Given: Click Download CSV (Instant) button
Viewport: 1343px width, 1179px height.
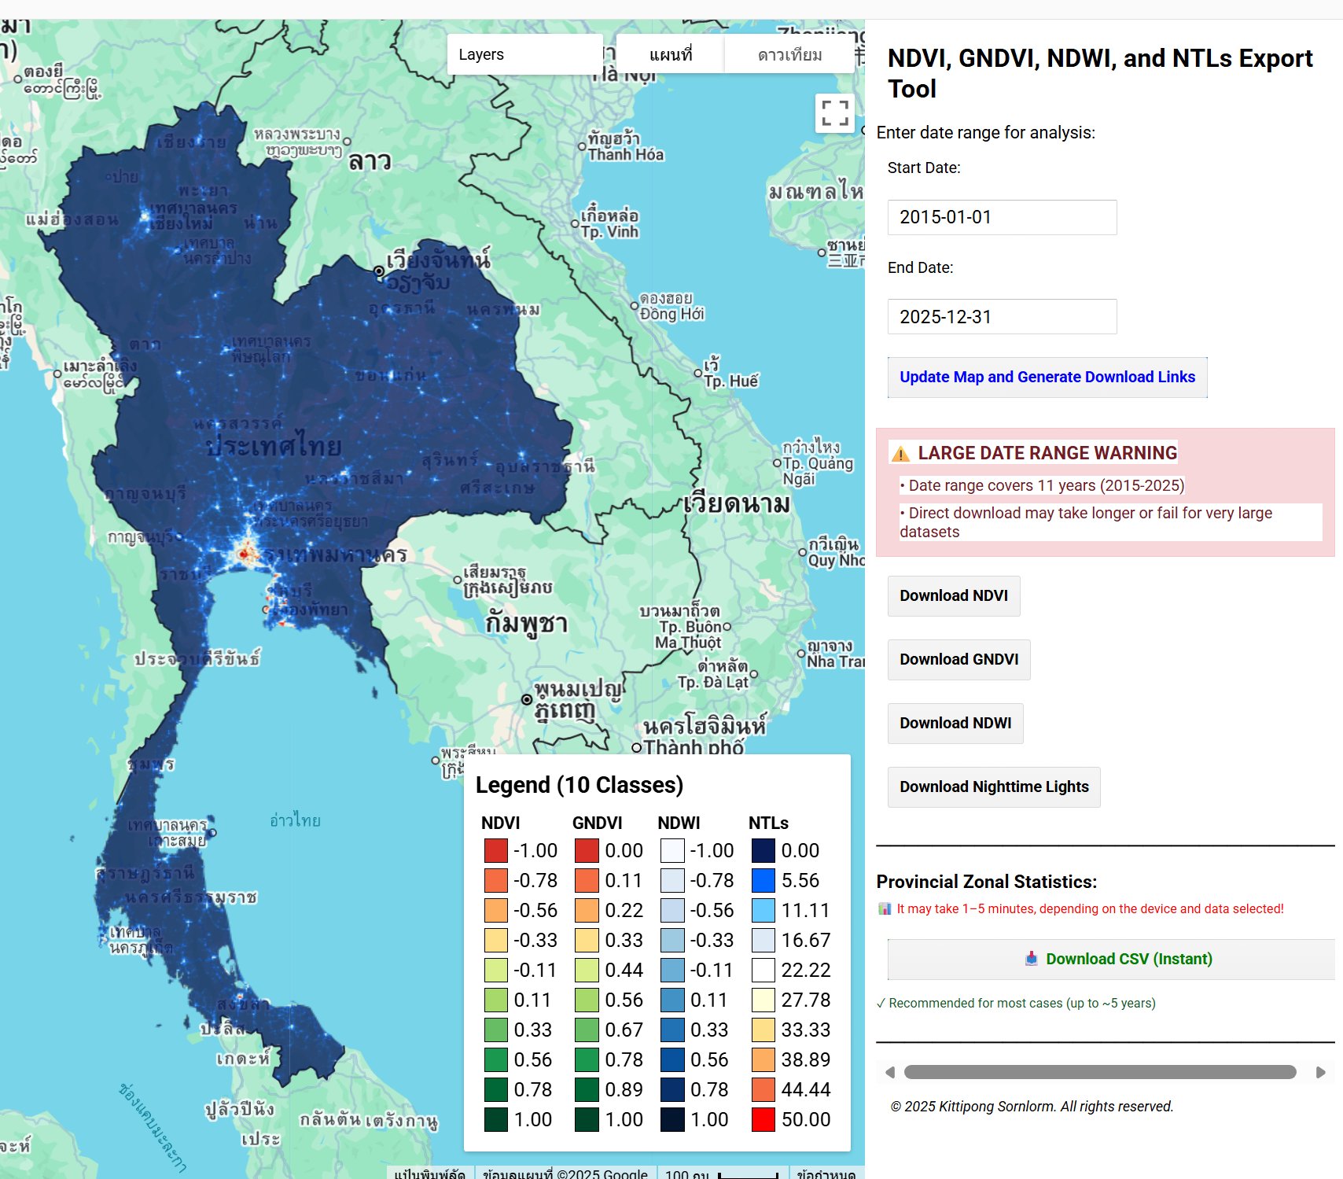Looking at the screenshot, I should coord(1111,960).
